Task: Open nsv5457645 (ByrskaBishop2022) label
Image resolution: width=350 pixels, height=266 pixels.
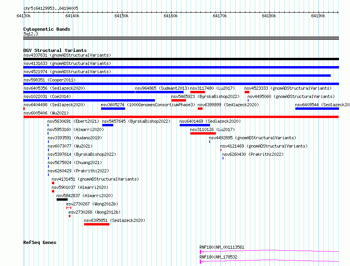Action: (x=136, y=121)
